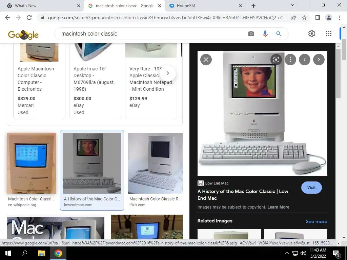Open the tab search dropdown

click(292, 5)
